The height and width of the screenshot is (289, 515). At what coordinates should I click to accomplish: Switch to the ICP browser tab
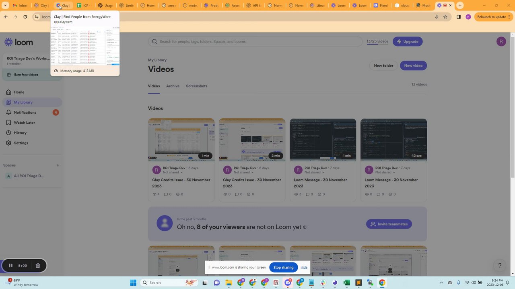(x=83, y=5)
